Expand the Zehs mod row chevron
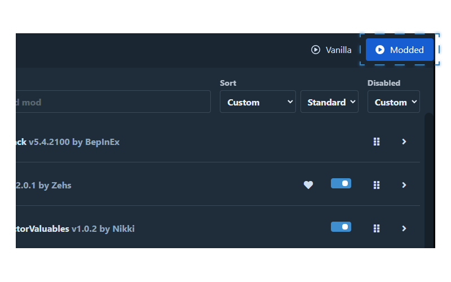The width and height of the screenshot is (451, 282). (x=404, y=185)
